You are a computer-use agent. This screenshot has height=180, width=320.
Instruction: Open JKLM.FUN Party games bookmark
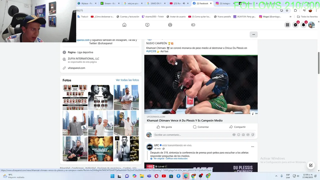point(245,17)
